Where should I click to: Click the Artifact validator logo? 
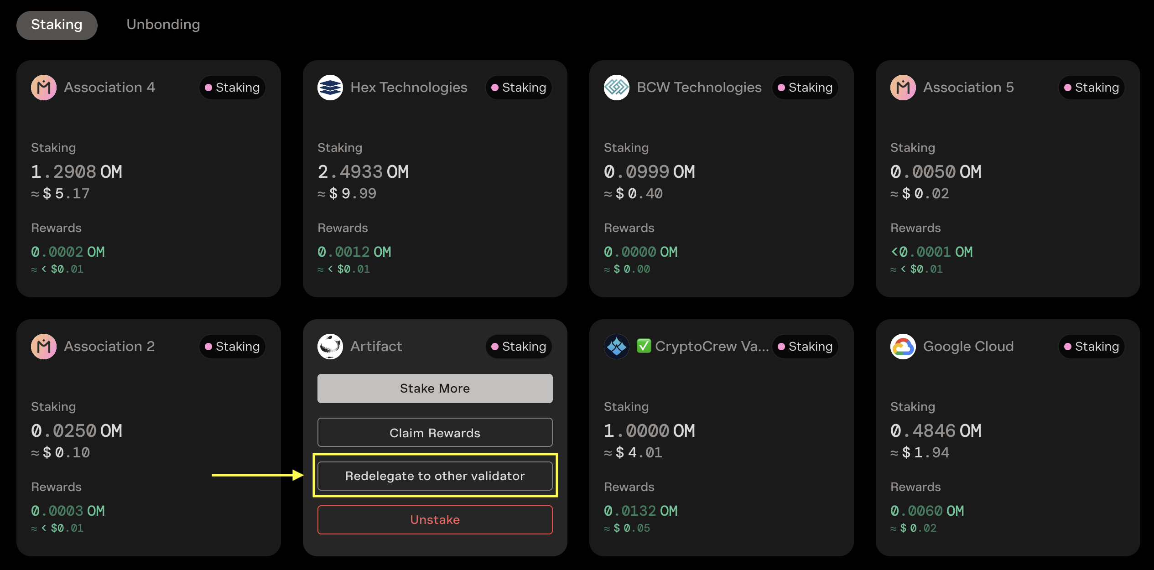[330, 347]
